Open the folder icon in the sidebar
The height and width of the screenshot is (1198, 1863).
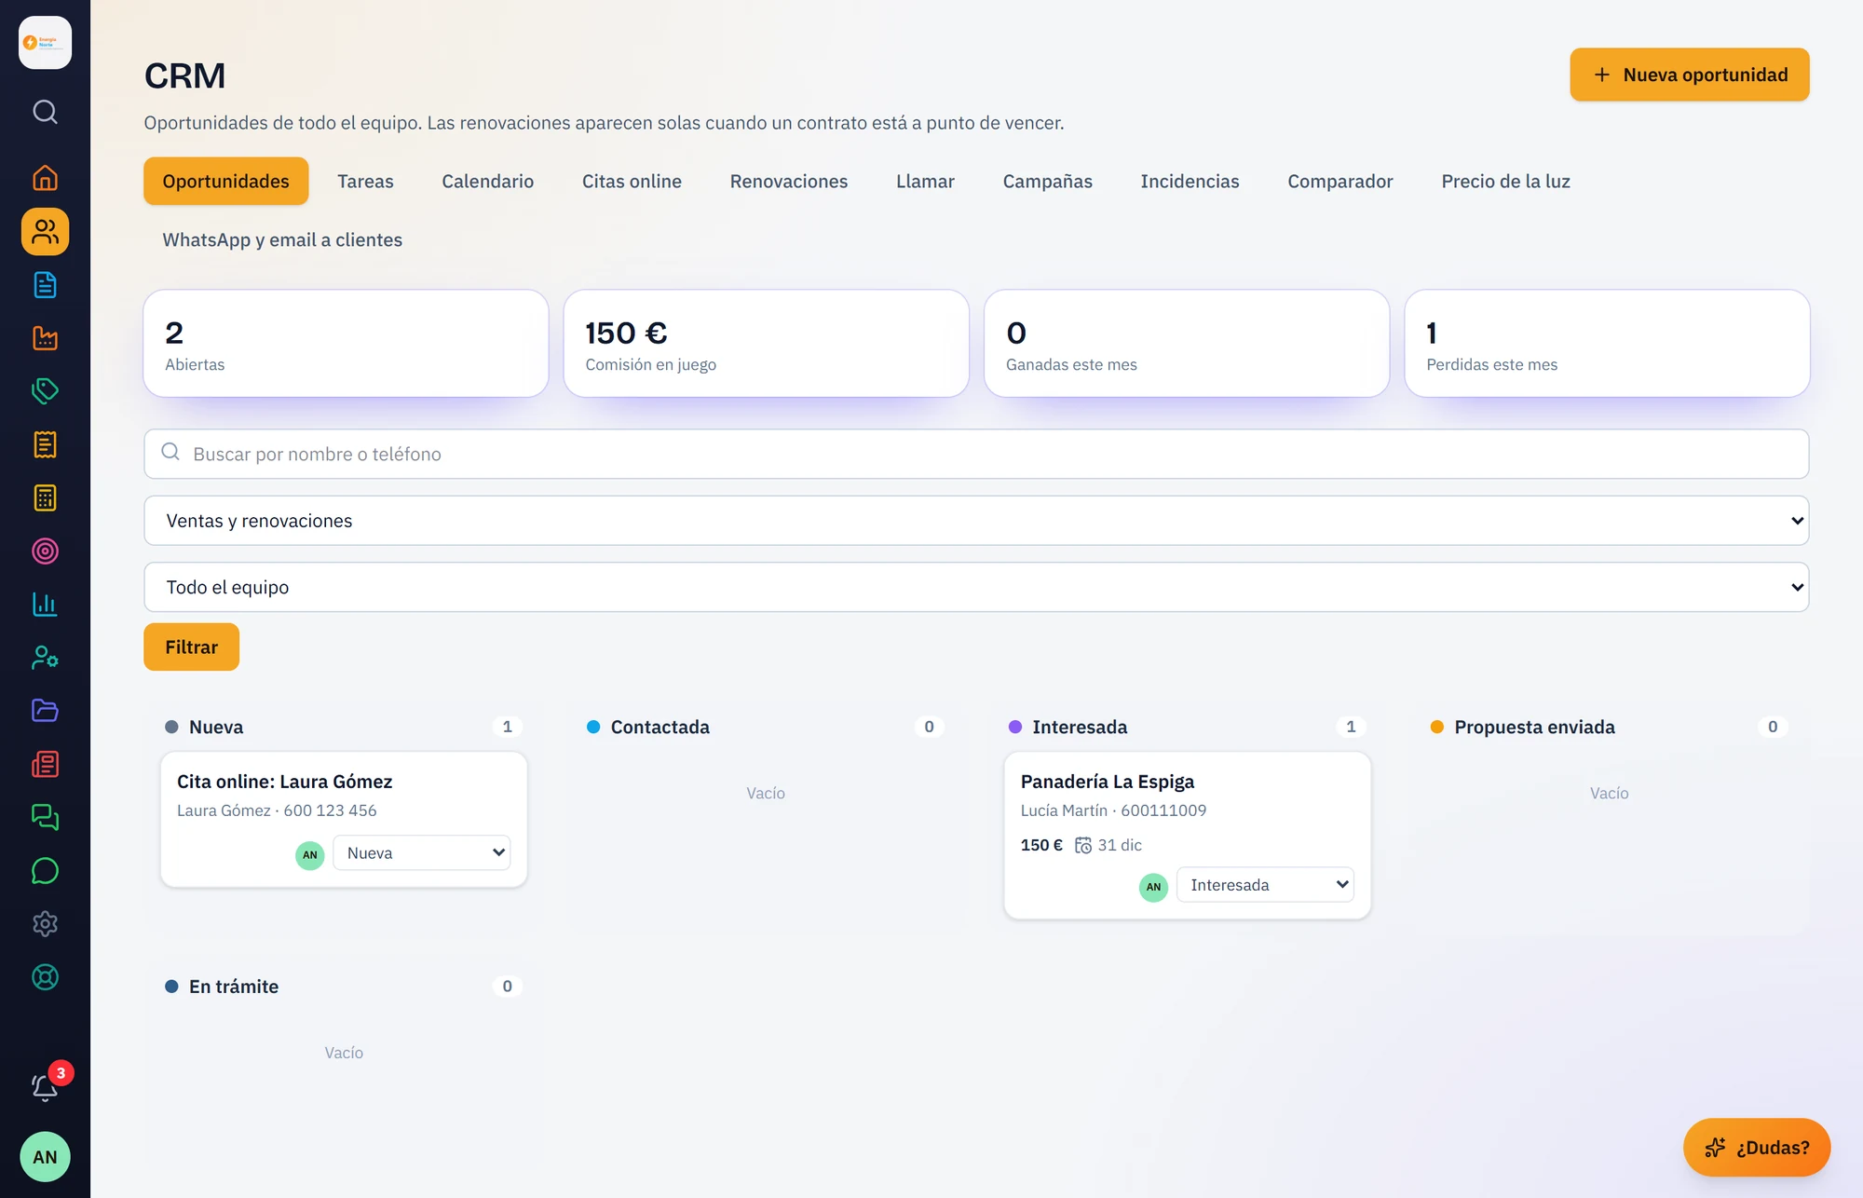(45, 711)
